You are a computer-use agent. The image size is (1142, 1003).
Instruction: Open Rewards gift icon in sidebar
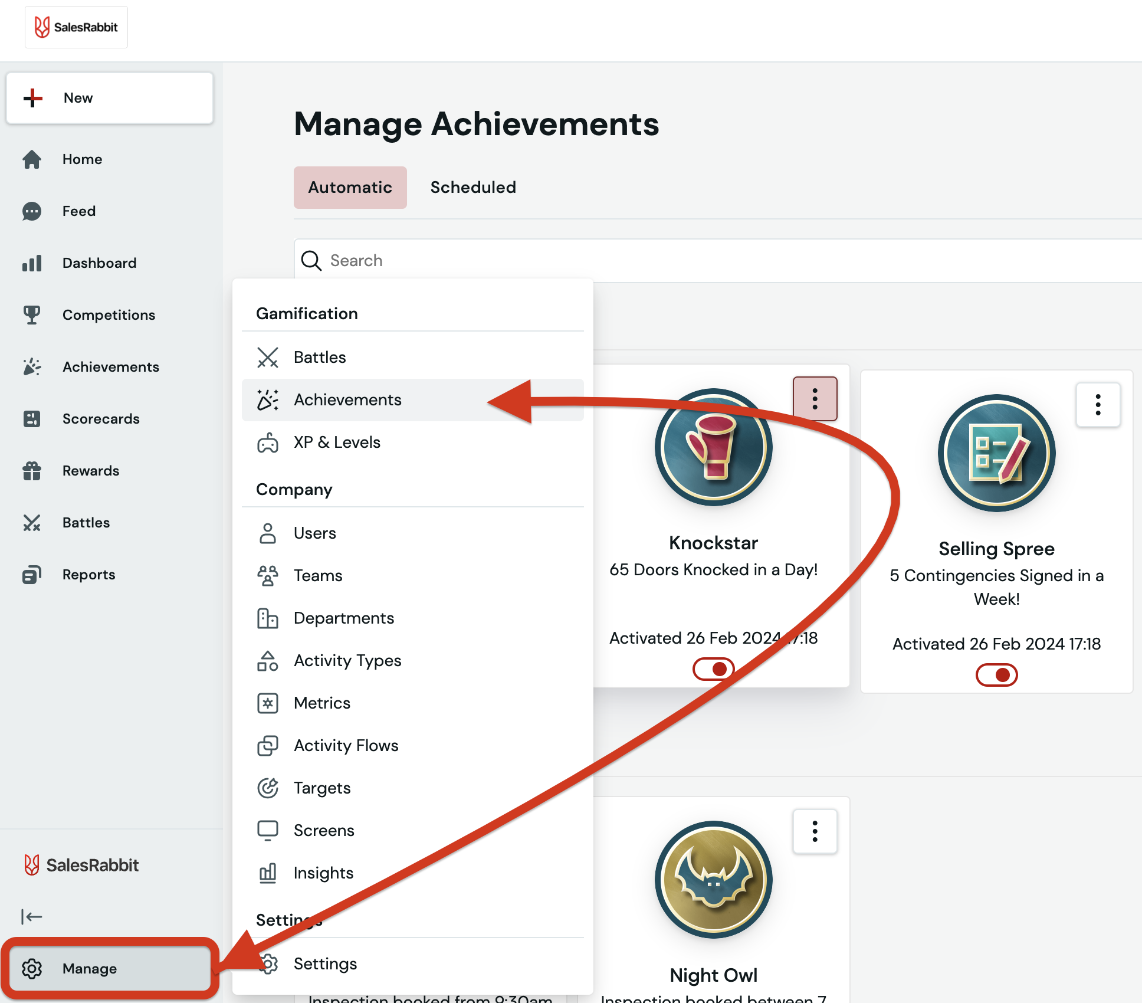coord(32,471)
